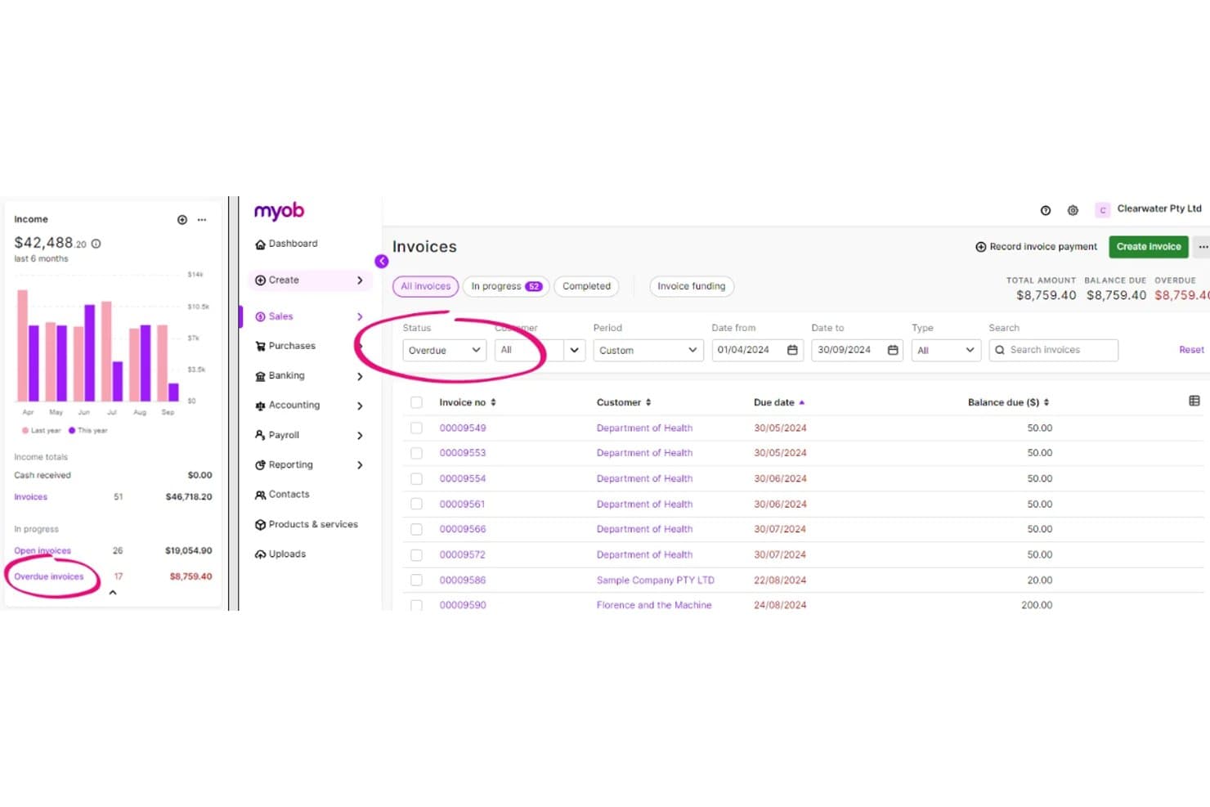Sort by Customer column arrows
Screen dimensions: 1210x807
click(648, 402)
